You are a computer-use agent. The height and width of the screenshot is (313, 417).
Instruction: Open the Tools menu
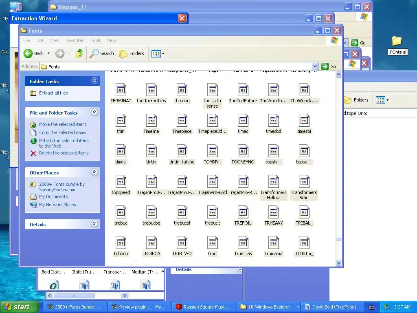(95, 40)
